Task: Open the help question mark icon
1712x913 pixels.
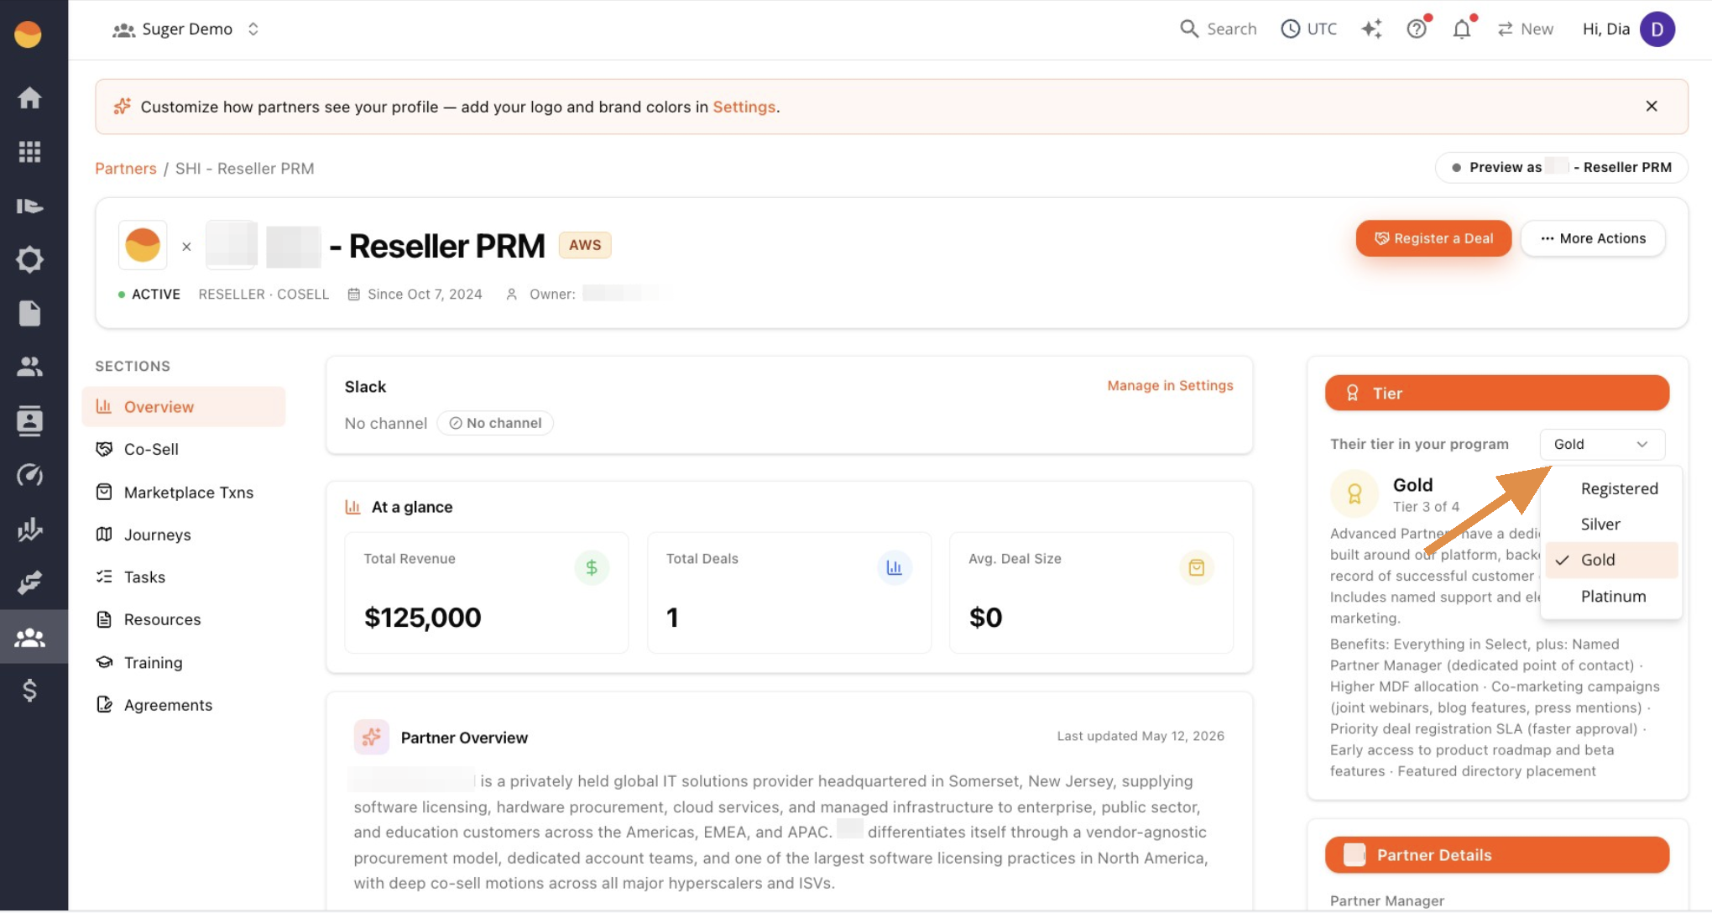Action: pos(1417,29)
